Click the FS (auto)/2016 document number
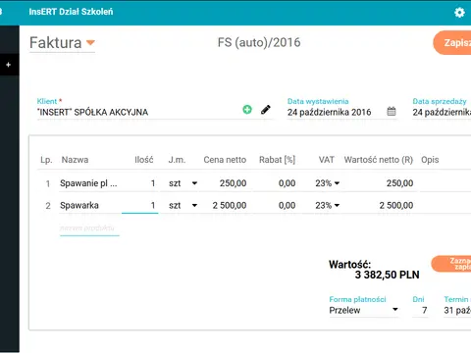 point(259,42)
